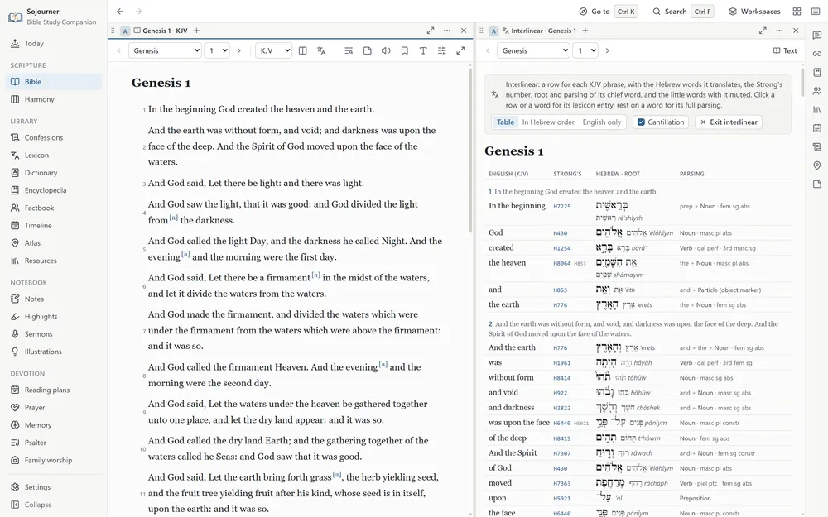Open Lexicon in the sidebar
This screenshot has width=828, height=517.
click(53, 156)
